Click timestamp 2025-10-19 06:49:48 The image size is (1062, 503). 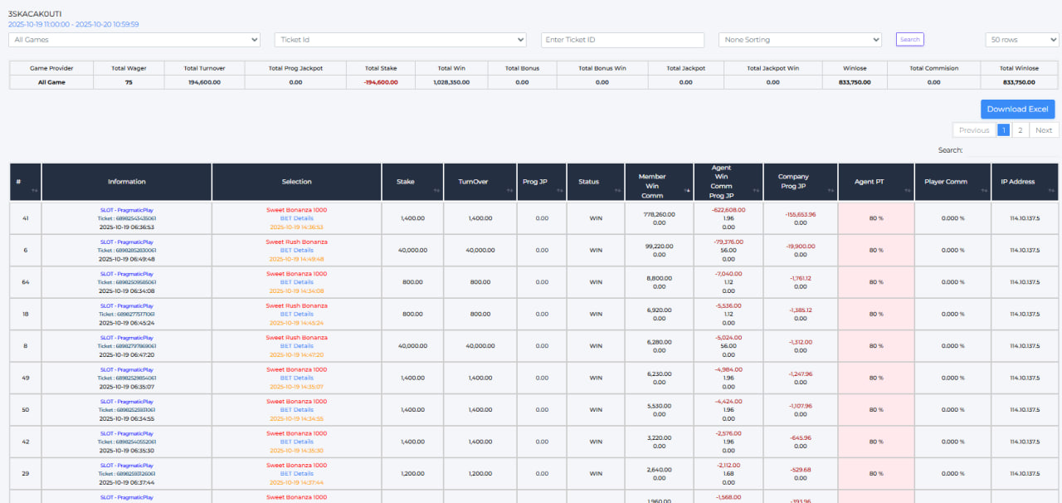coord(127,258)
